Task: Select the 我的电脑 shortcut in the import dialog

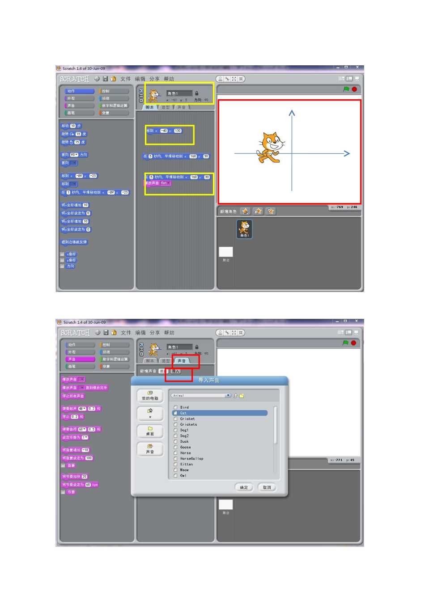Action: [x=150, y=395]
